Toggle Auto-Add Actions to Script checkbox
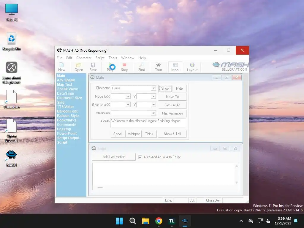The image size is (304, 228). coord(140,157)
